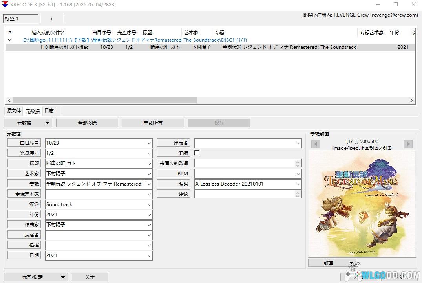Click the 重载所有 button
422x283 pixels.
coord(153,123)
